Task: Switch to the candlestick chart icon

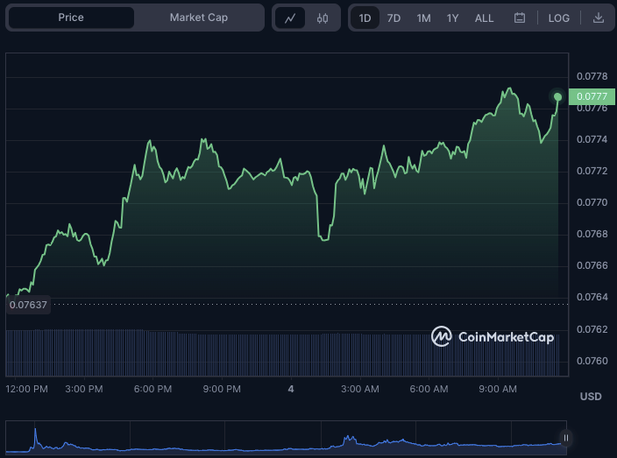Action: tap(323, 18)
